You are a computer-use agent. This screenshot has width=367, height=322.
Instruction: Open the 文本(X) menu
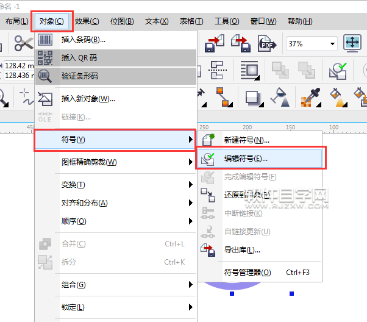(x=157, y=21)
